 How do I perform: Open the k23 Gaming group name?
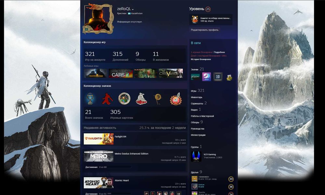point(210,154)
